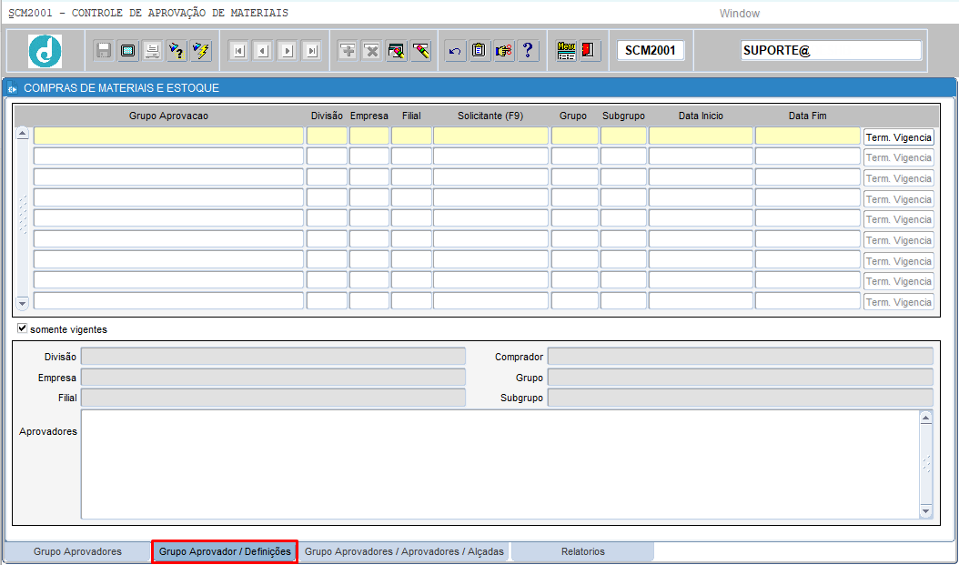Click the Undo arrow icon
Viewport: 959px width, 565px height.
(x=454, y=51)
